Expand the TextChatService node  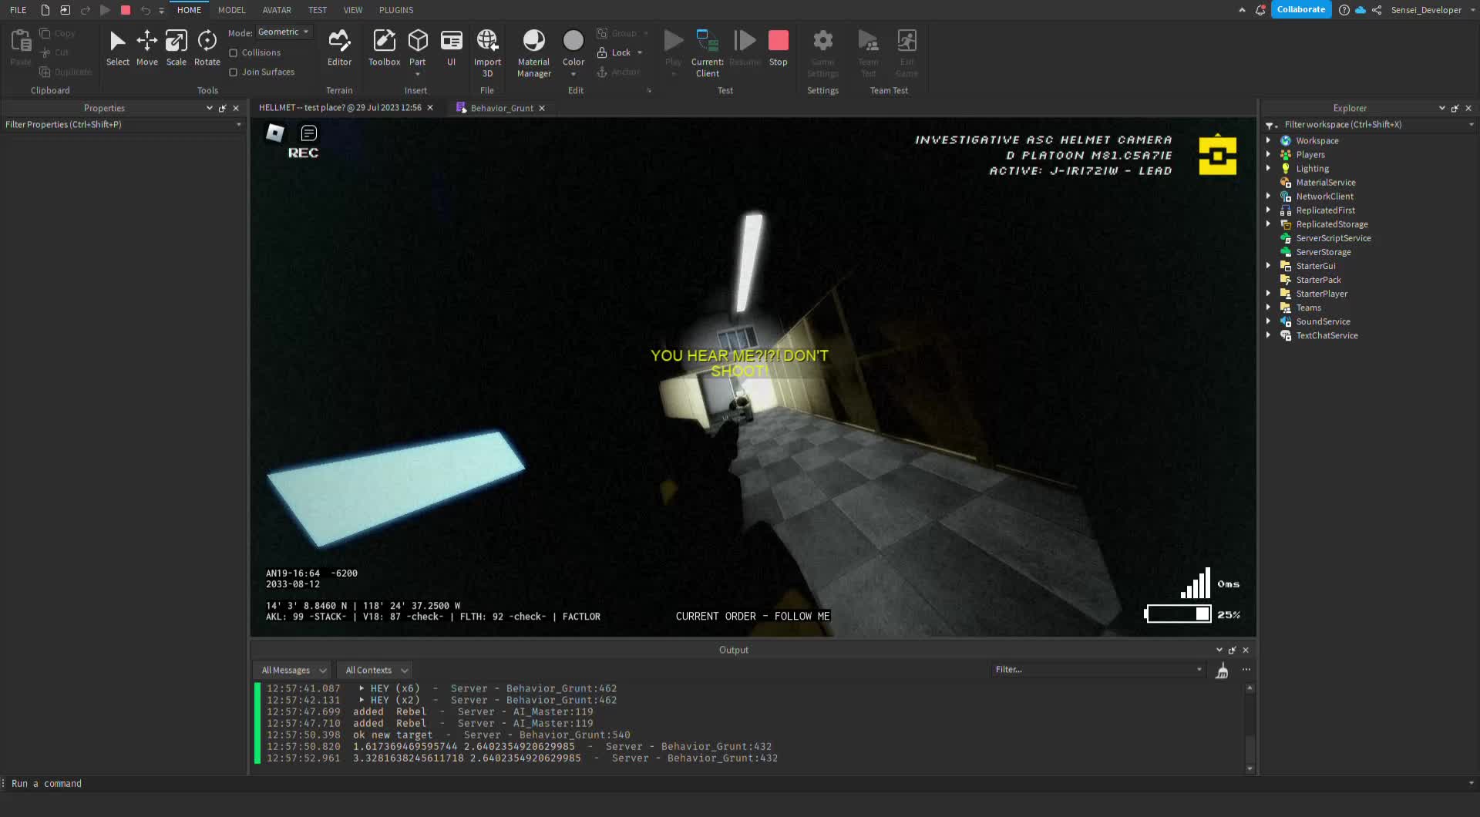(1268, 335)
